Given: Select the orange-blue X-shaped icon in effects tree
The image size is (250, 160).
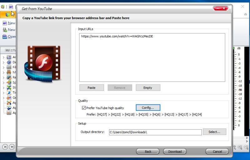Looking at the screenshot, I should tap(9, 103).
